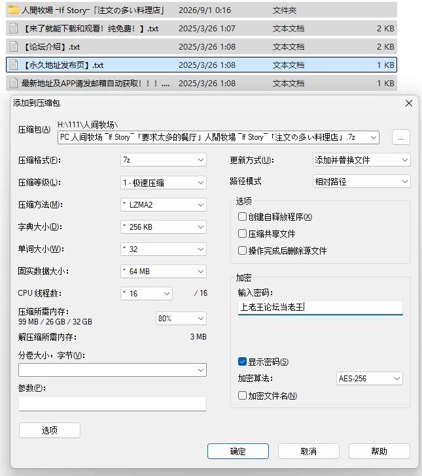Enable 加密文件名 checkbox
This screenshot has width=422, height=476.
click(x=242, y=396)
